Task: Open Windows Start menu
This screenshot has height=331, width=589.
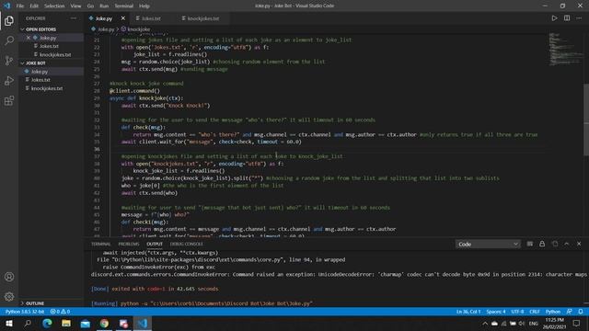Action: click(x=8, y=323)
